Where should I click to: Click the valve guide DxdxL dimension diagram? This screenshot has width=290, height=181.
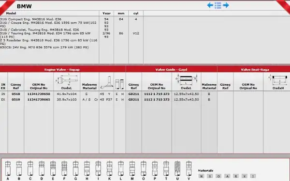[186, 79]
